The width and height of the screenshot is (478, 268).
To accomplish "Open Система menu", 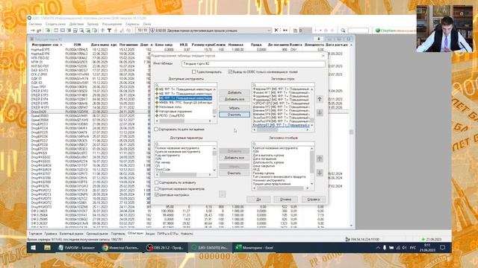I will [35, 24].
